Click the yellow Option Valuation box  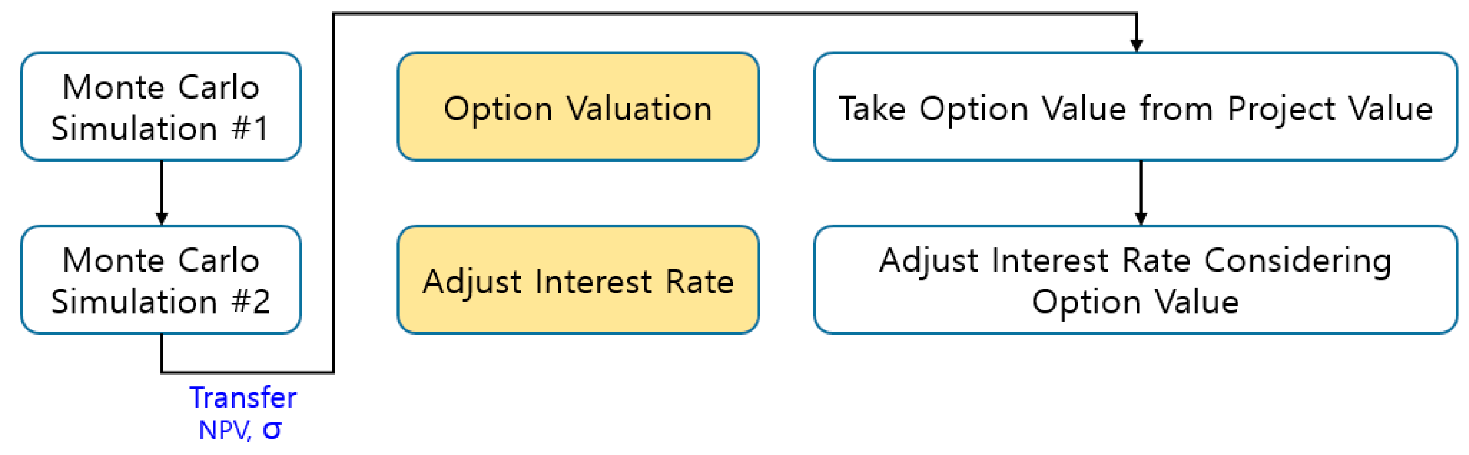pyautogui.click(x=578, y=107)
